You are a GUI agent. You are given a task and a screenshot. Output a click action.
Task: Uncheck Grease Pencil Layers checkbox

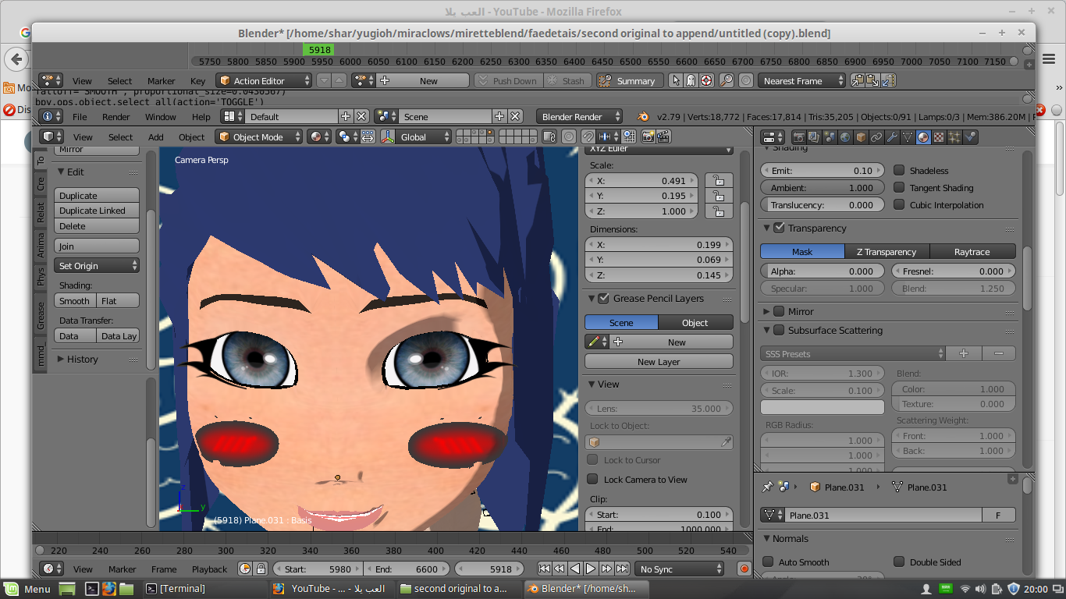tap(603, 299)
